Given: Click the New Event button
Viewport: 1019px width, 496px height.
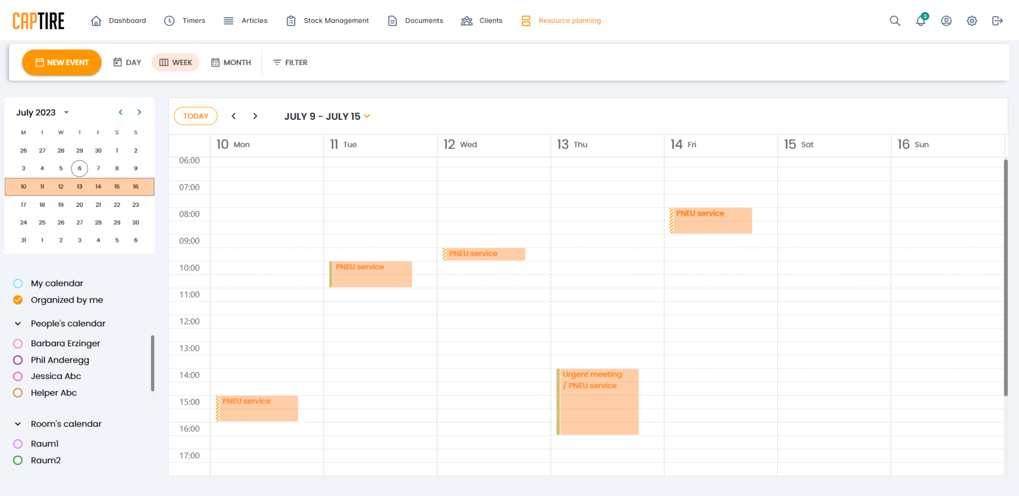Looking at the screenshot, I should pyautogui.click(x=62, y=63).
